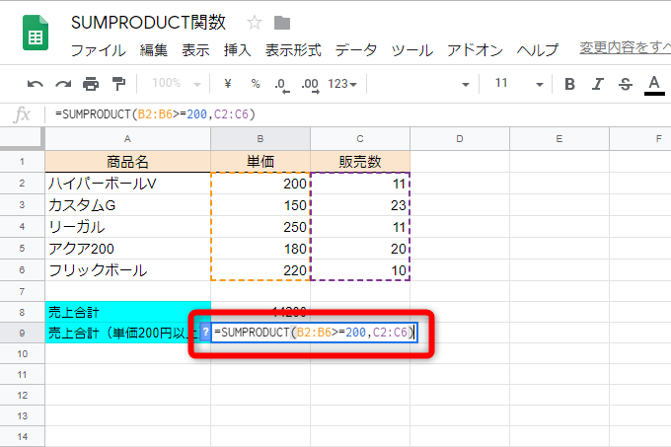Select the cell with price 150
The height and width of the screenshot is (447, 671).
coord(261,205)
